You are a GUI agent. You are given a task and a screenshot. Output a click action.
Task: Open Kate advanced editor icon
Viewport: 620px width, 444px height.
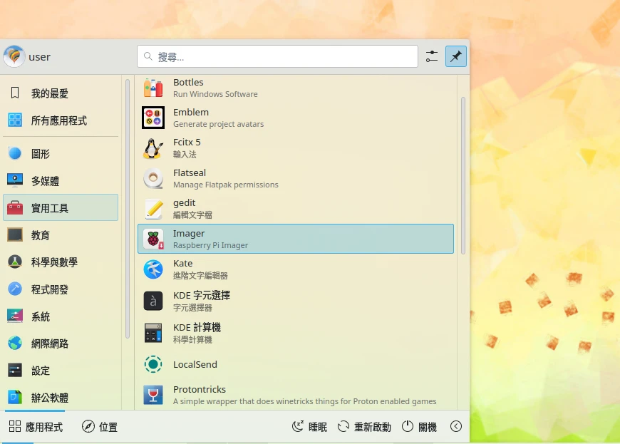tap(153, 269)
